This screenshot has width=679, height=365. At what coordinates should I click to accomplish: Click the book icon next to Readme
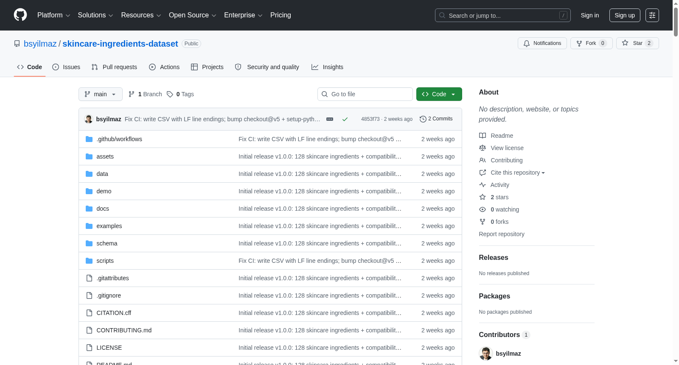(x=483, y=136)
